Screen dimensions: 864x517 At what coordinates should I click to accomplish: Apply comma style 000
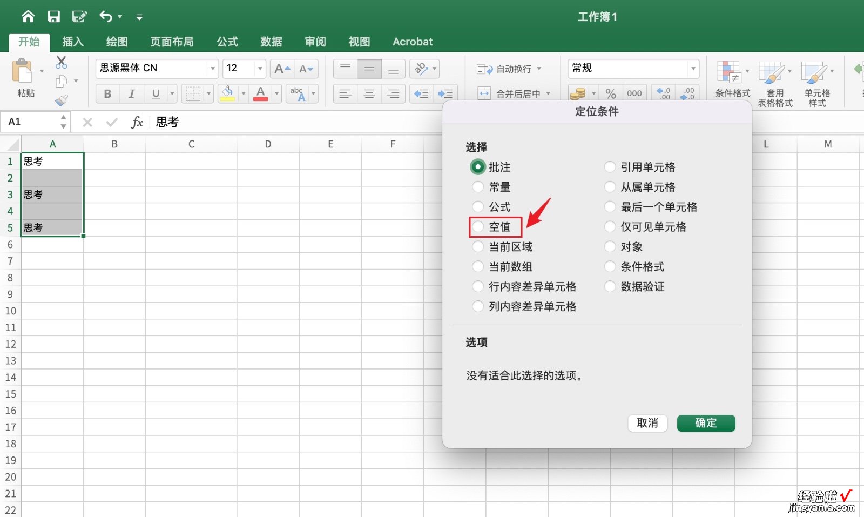tap(634, 94)
